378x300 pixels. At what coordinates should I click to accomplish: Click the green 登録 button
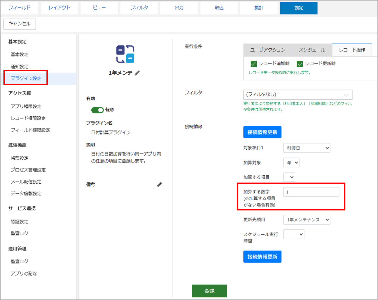pyautogui.click(x=209, y=291)
